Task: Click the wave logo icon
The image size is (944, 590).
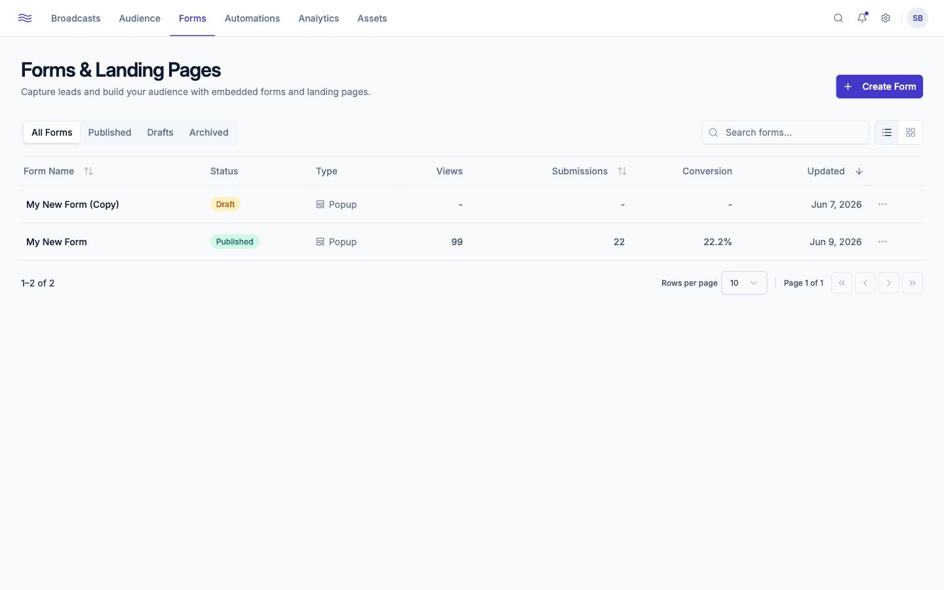Action: point(25,18)
